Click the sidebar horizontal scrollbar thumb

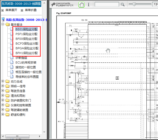click(17, 136)
